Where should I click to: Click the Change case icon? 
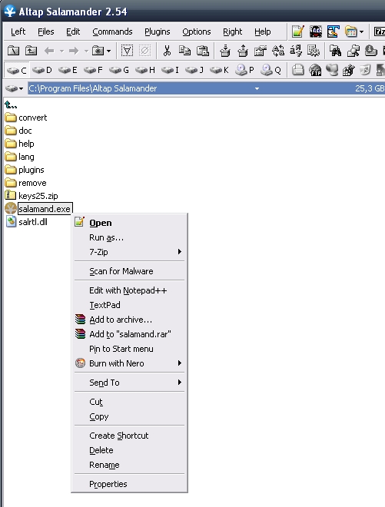click(x=278, y=51)
